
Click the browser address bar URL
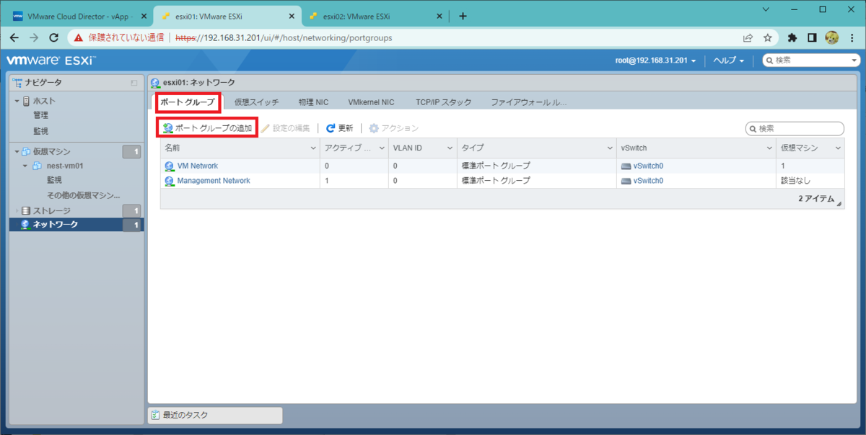(284, 37)
